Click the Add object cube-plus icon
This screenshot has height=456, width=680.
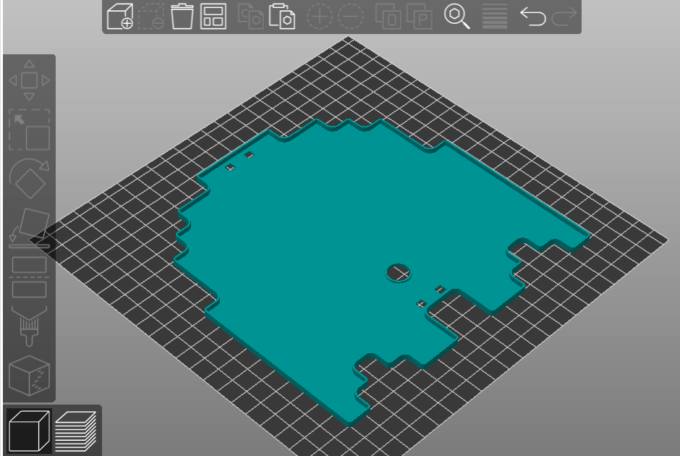pos(119,17)
